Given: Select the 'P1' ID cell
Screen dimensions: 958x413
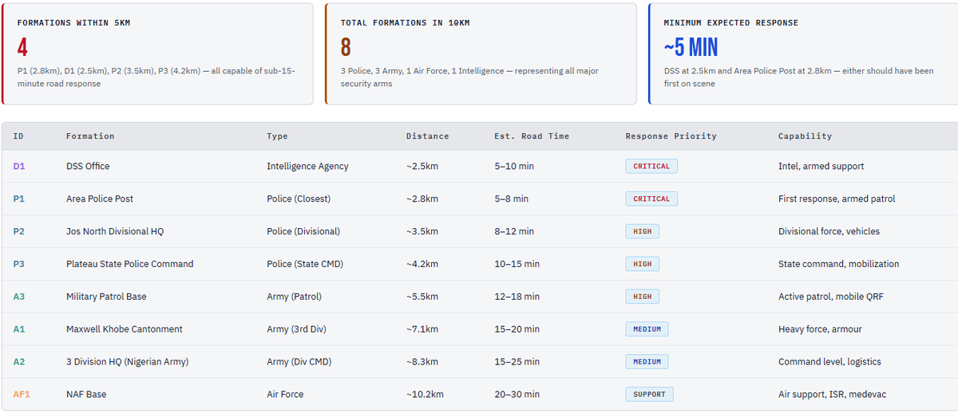Looking at the screenshot, I should 19,199.
